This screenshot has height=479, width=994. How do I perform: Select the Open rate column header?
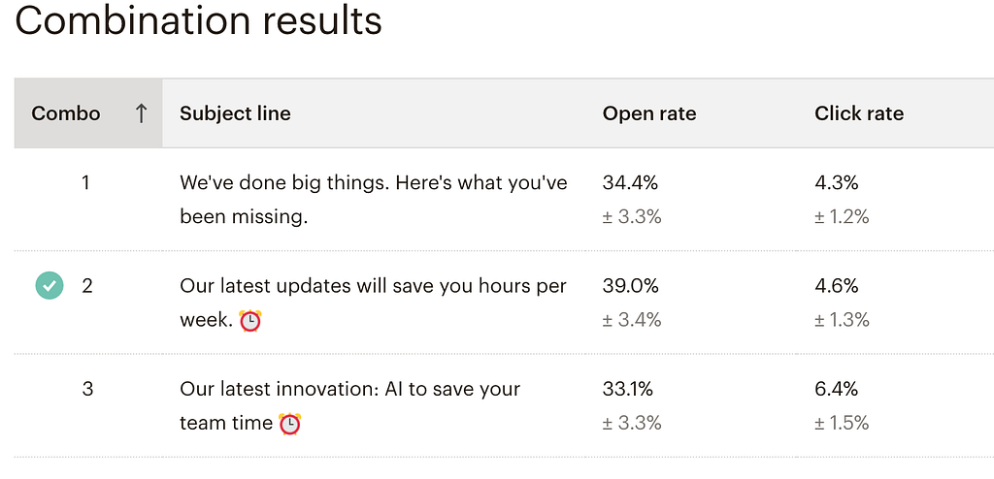649,113
